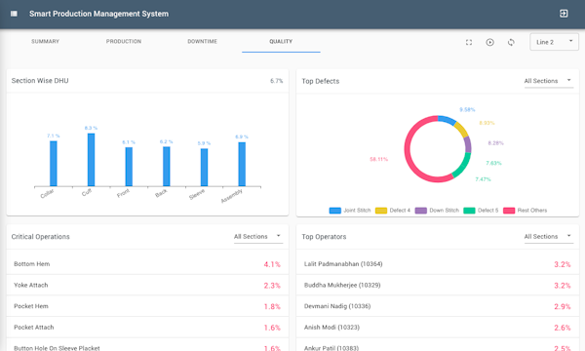The image size is (585, 351).
Task: Select the Pocket Hem operation row
Action: pos(147,306)
